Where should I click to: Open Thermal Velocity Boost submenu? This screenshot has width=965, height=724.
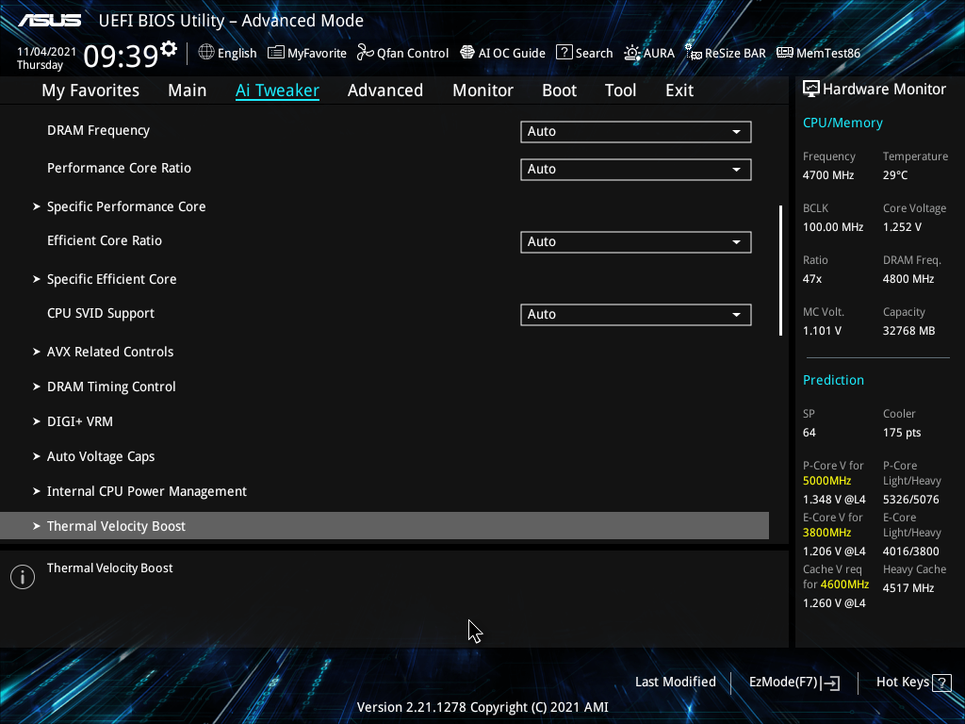(x=384, y=526)
